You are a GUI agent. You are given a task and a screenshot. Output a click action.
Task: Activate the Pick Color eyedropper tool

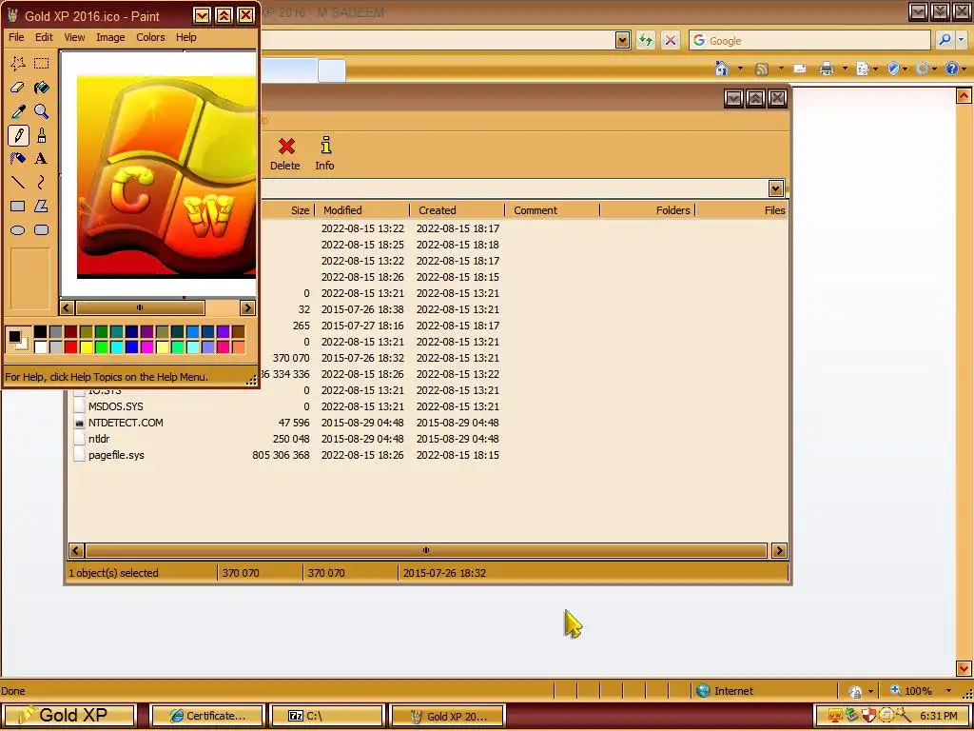[18, 111]
